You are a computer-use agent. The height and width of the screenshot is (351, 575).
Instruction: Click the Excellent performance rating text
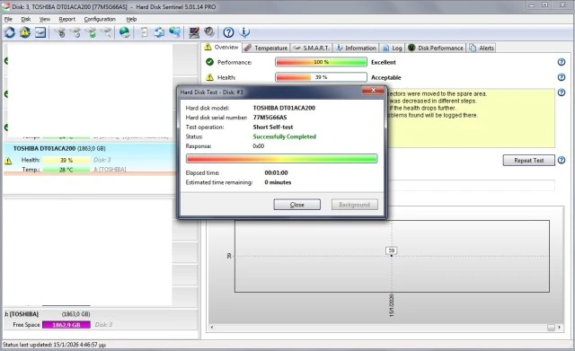(384, 62)
